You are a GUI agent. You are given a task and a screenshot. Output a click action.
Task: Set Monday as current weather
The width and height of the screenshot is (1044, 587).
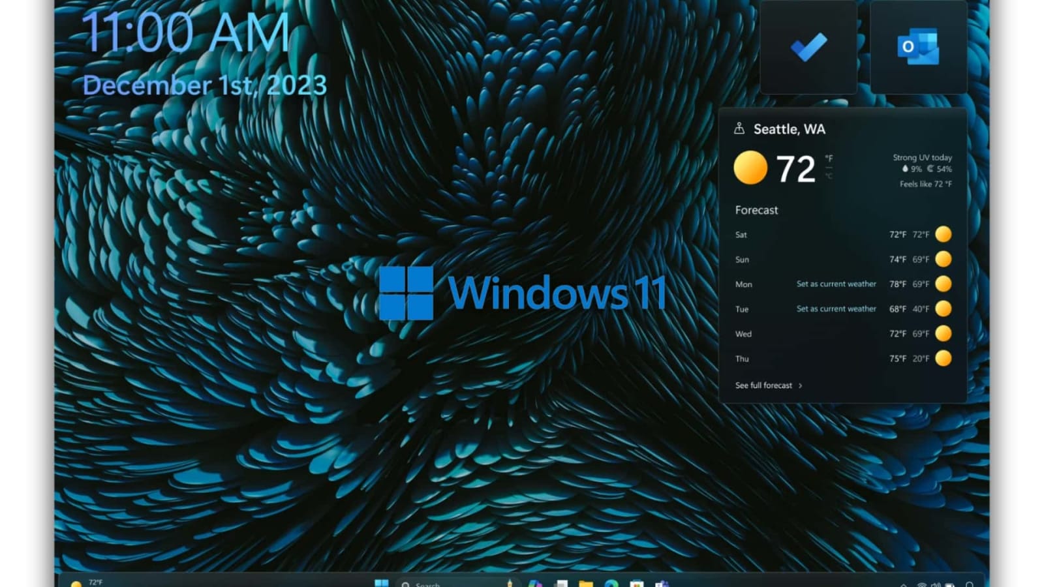point(837,284)
